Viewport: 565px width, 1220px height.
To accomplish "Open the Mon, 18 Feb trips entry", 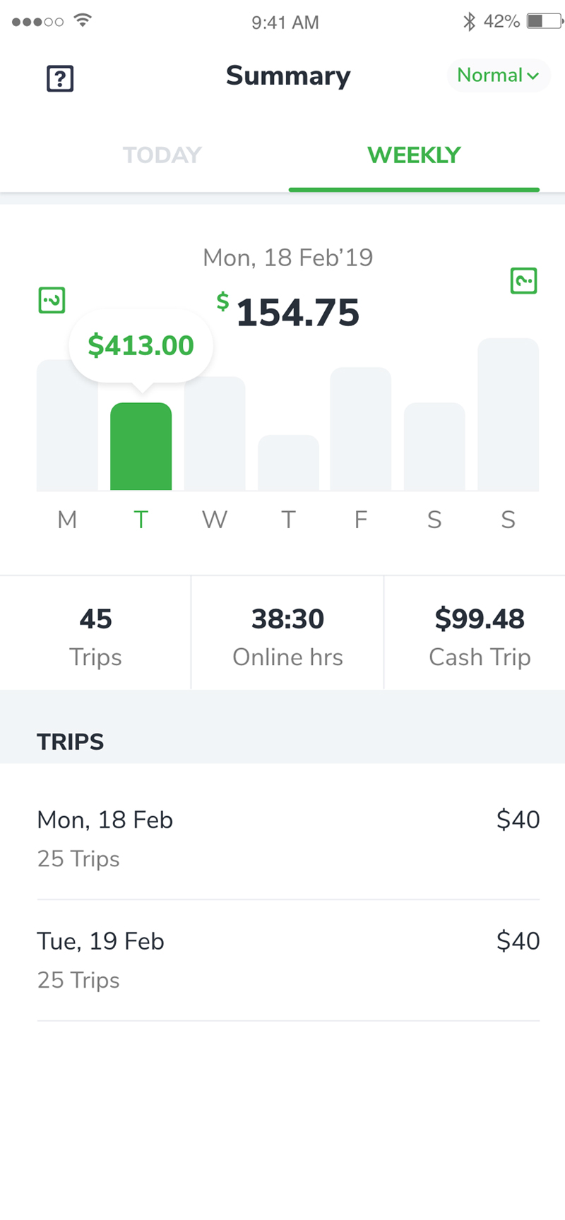I will click(288, 838).
